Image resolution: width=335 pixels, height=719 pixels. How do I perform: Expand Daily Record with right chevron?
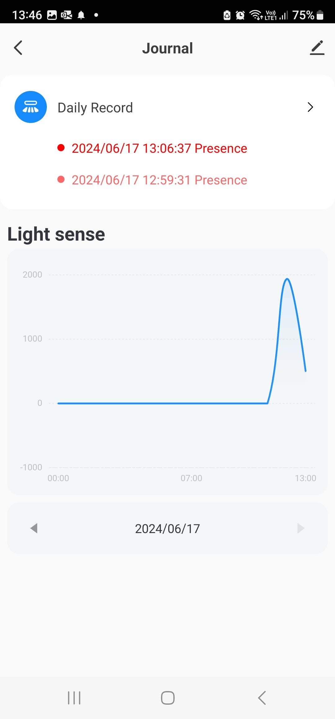(x=310, y=107)
